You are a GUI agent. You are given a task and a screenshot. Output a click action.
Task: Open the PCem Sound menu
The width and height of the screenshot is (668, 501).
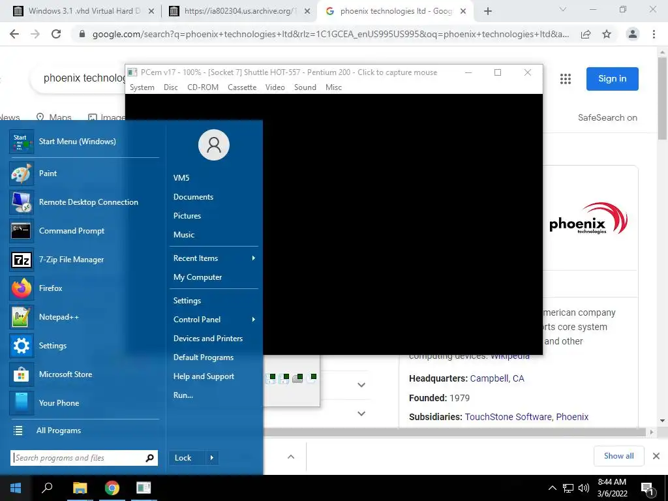(x=305, y=87)
